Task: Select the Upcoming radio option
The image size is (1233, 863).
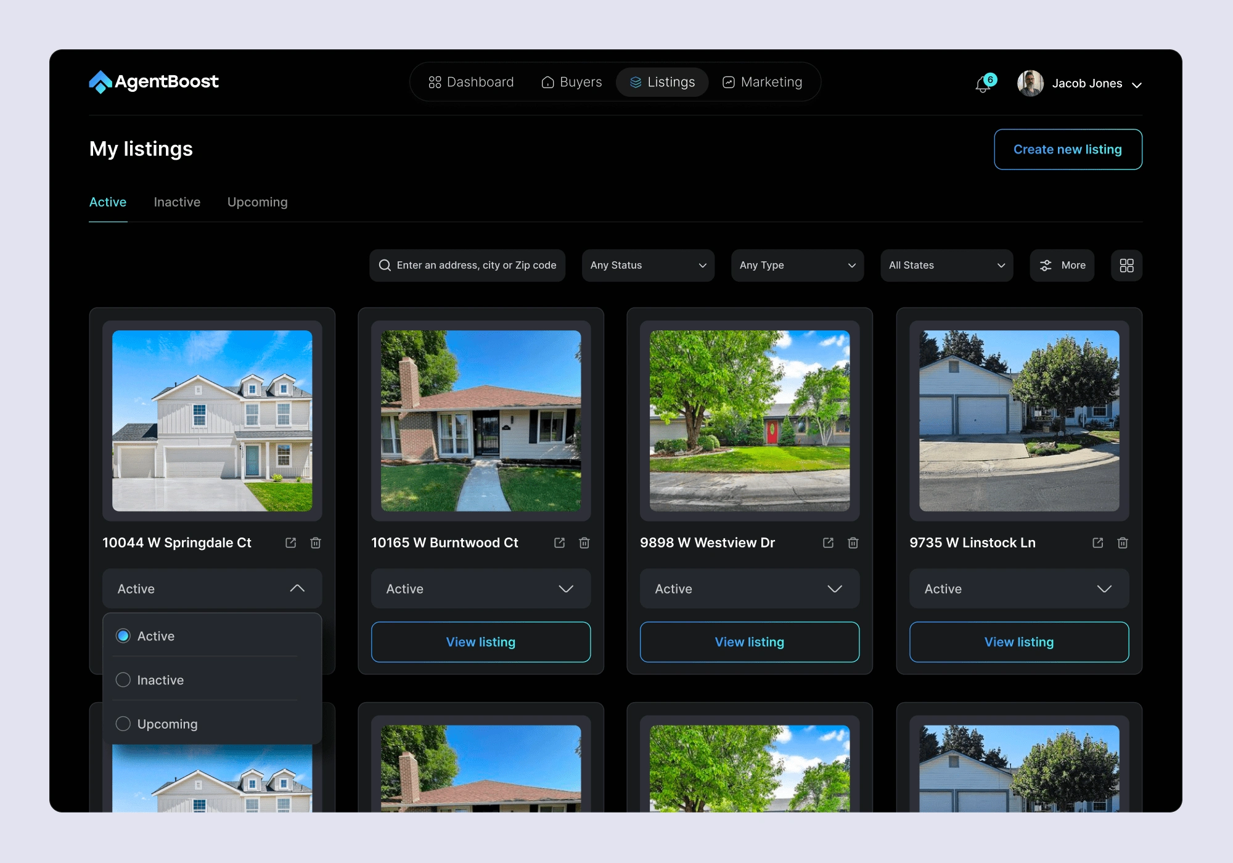Action: (123, 724)
